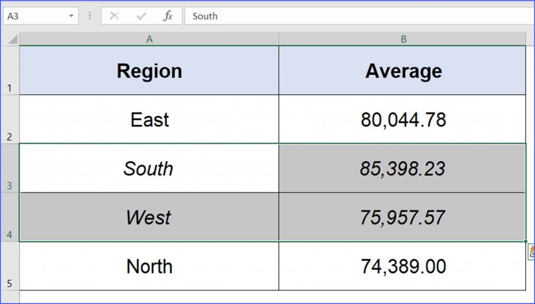Click the vertical dots handle beside Name Box
This screenshot has height=304, width=535.
90,16
